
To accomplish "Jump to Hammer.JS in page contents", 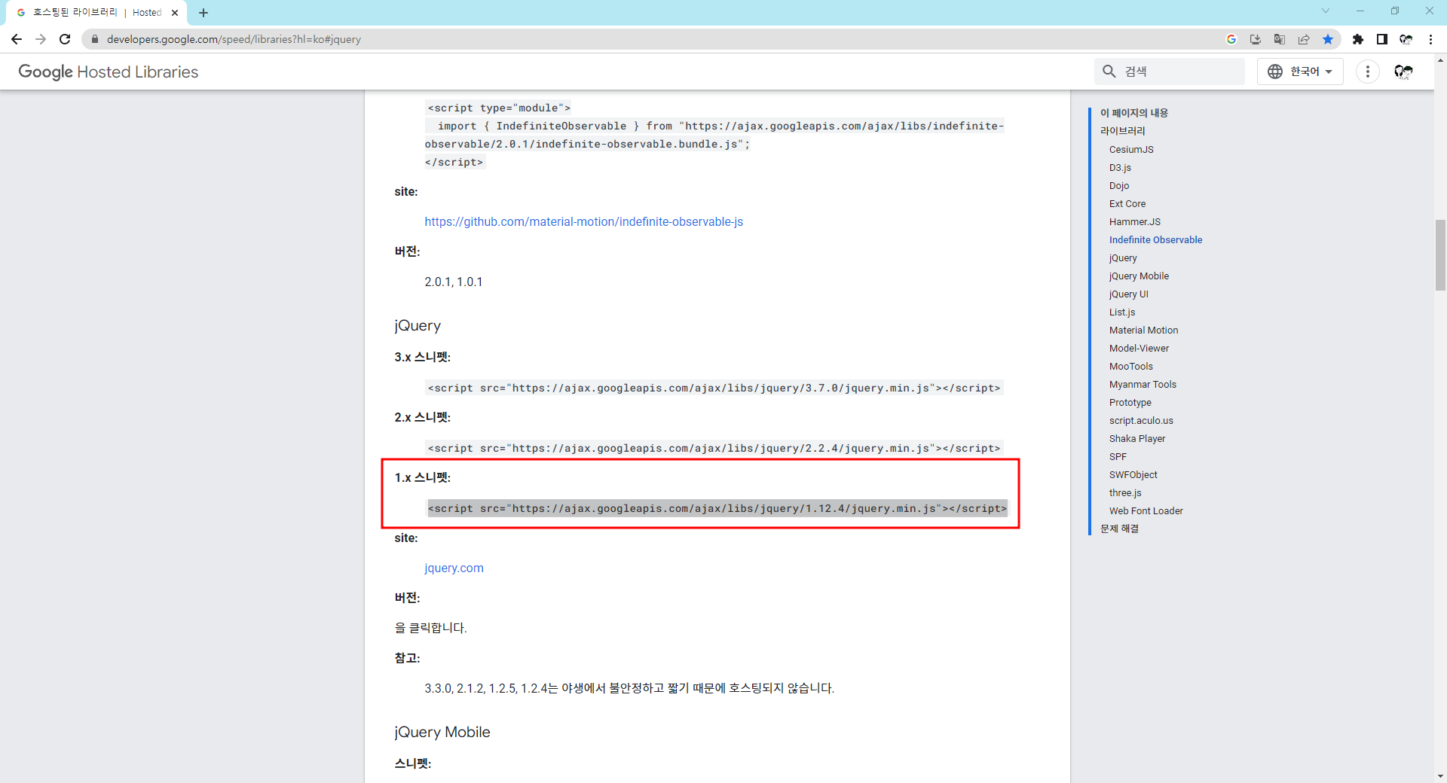I will [1135, 221].
